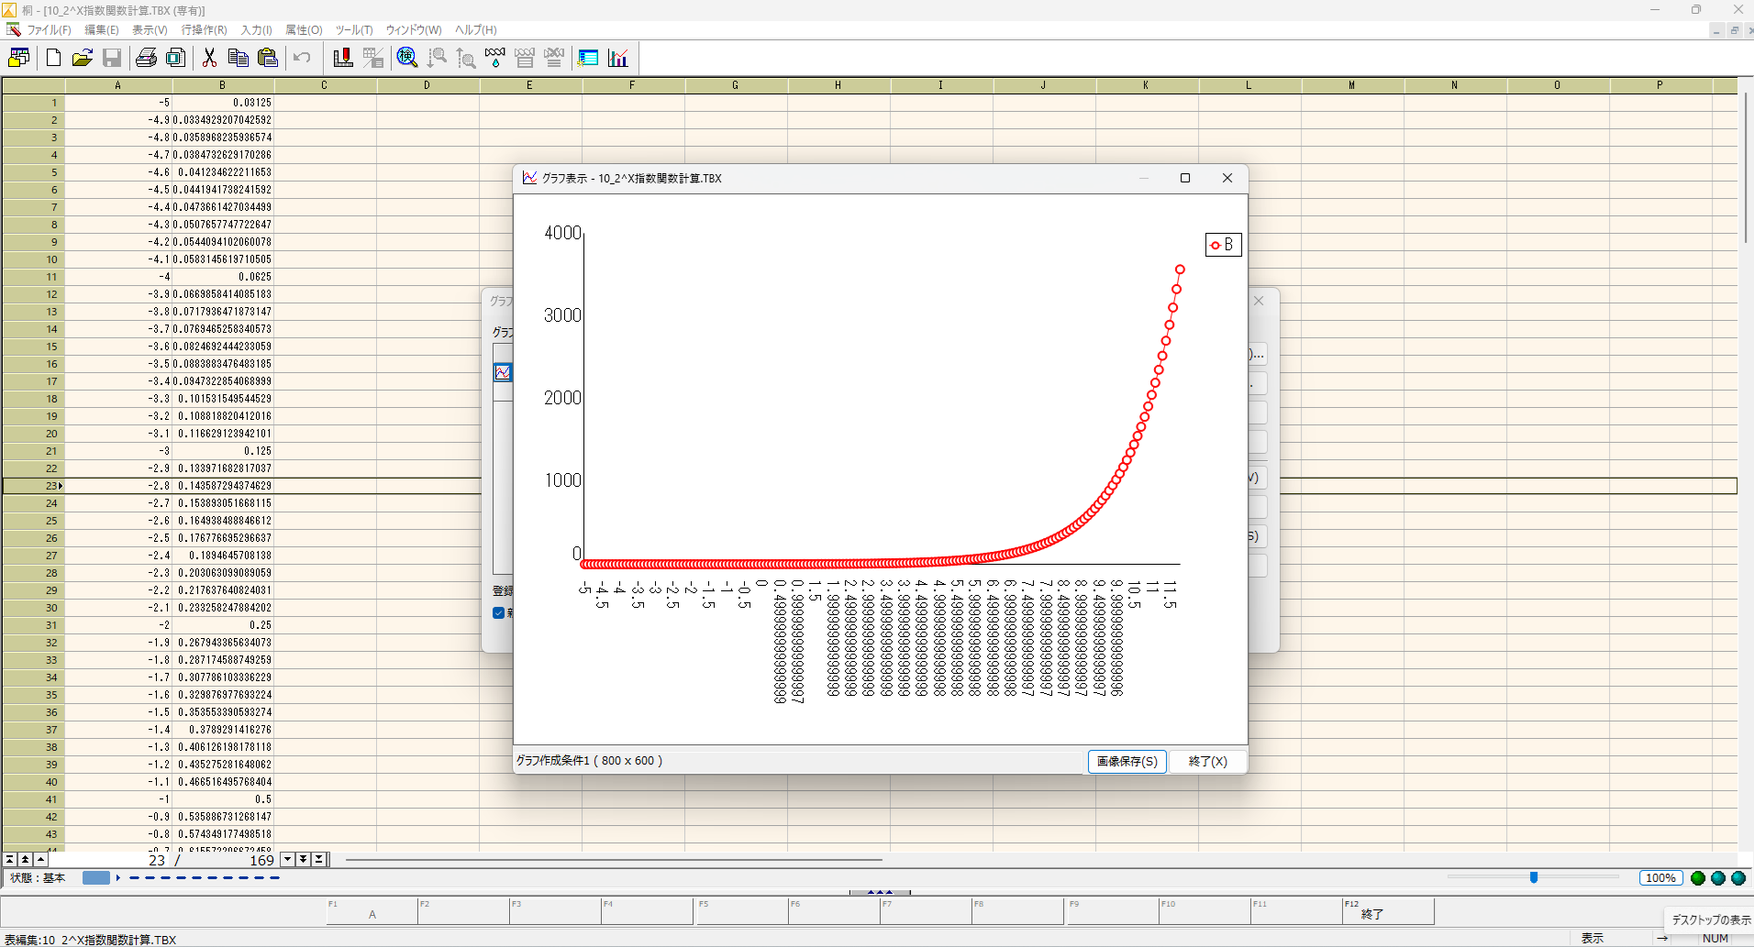The height and width of the screenshot is (947, 1754).
Task: Click the new blank document icon
Action: coord(53,58)
